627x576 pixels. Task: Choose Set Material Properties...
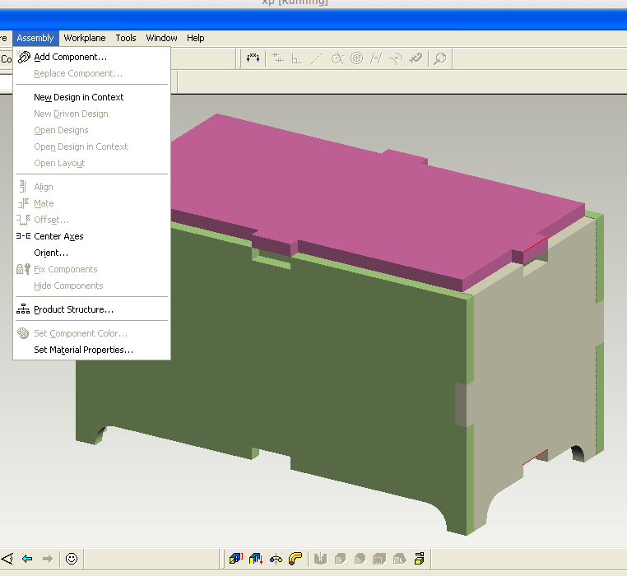click(x=92, y=350)
